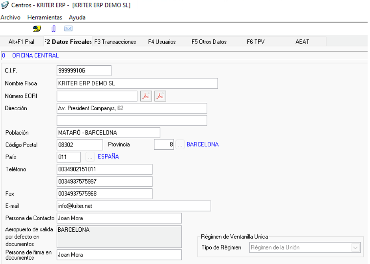Click the empty second Dirección line field

tap(132, 120)
